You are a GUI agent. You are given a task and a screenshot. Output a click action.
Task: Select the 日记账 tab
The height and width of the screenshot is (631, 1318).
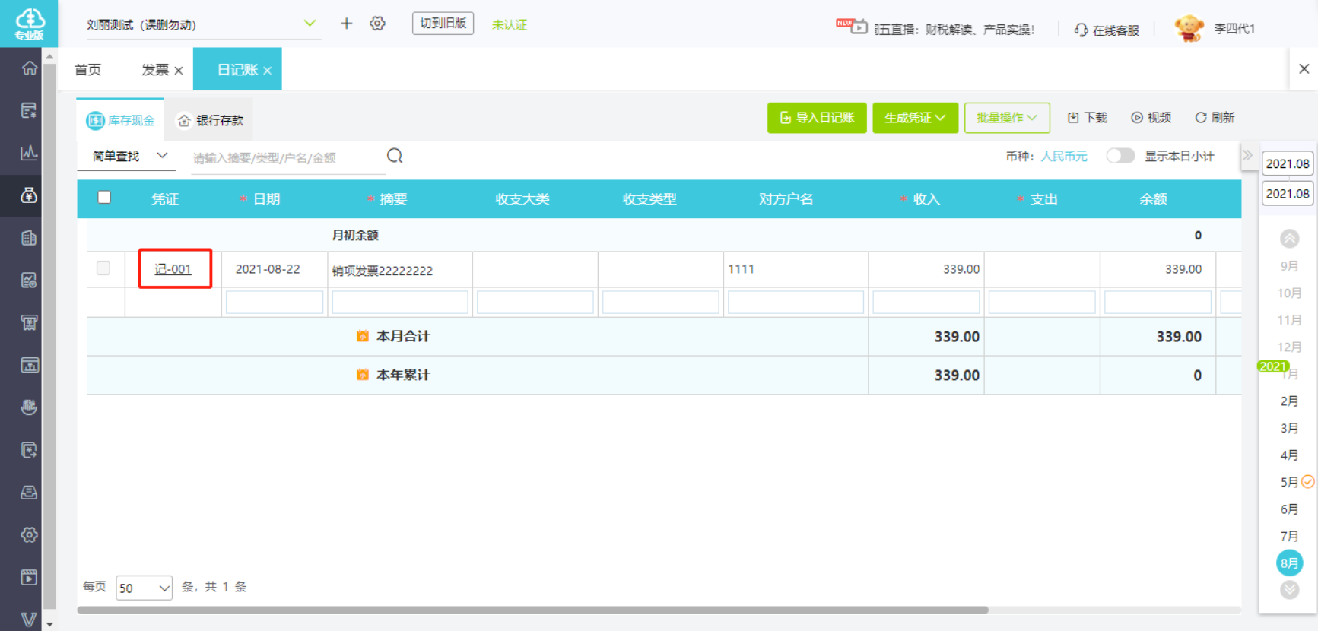[x=237, y=70]
